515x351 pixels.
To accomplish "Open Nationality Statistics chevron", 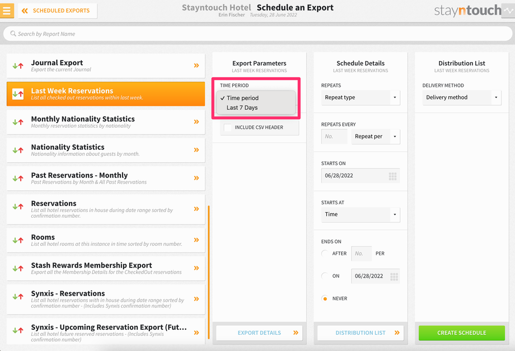I will tap(196, 150).
